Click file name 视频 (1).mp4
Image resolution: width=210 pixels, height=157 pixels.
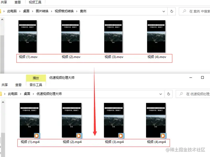[x=30, y=142]
